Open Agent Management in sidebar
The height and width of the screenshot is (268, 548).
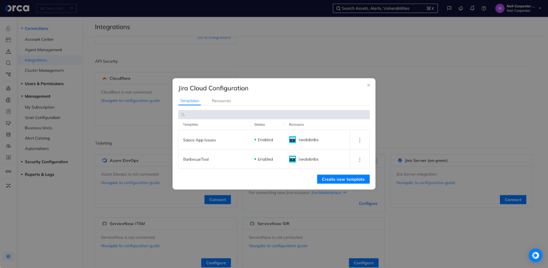43,50
